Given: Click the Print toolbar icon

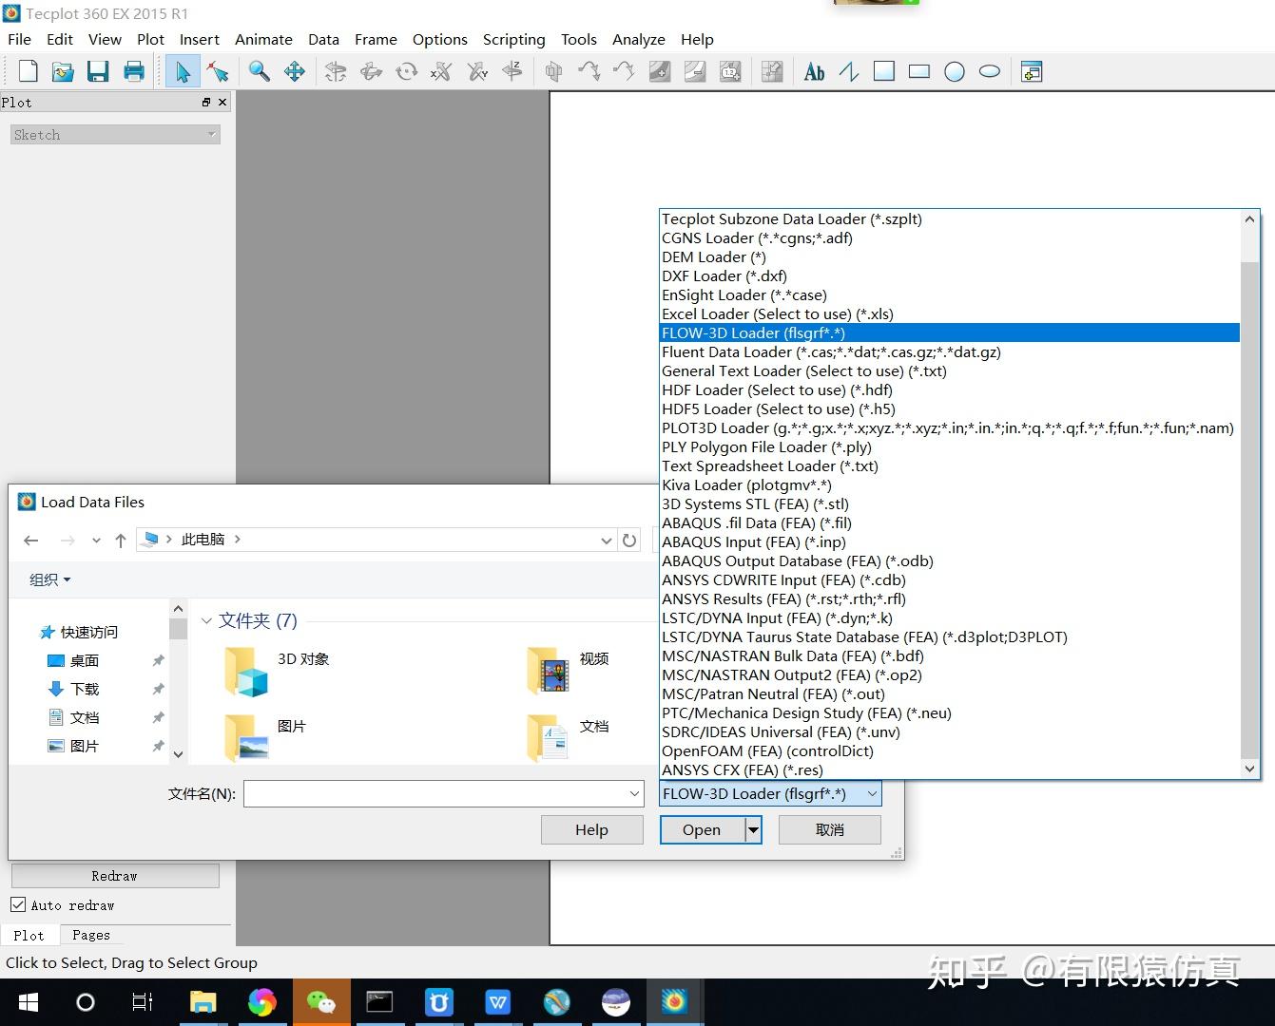Looking at the screenshot, I should coord(134,71).
